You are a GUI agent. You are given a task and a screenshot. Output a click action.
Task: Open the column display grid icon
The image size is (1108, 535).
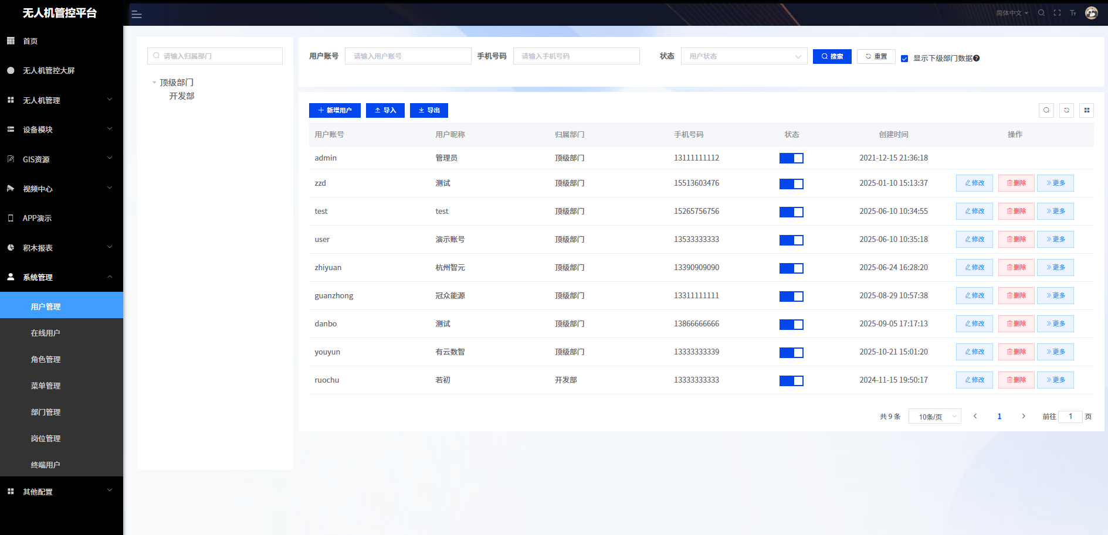pos(1086,110)
